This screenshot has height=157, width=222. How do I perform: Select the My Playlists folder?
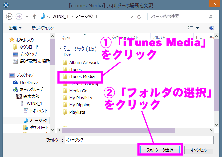click(x=80, y=98)
